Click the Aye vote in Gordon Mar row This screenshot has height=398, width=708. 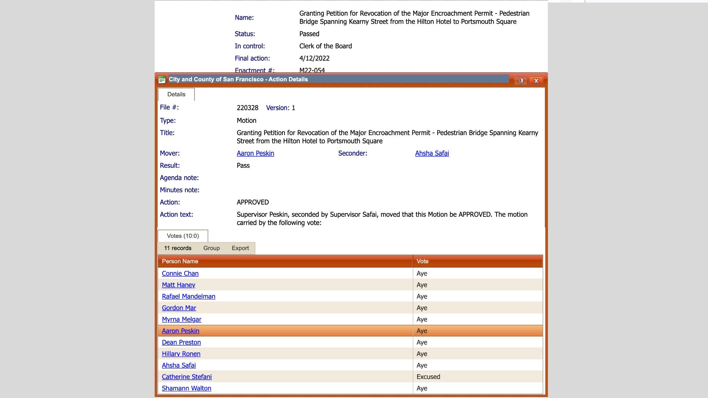[x=422, y=308]
